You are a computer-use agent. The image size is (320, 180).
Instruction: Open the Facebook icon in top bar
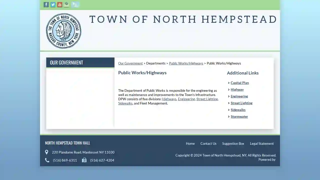click(x=46, y=5)
